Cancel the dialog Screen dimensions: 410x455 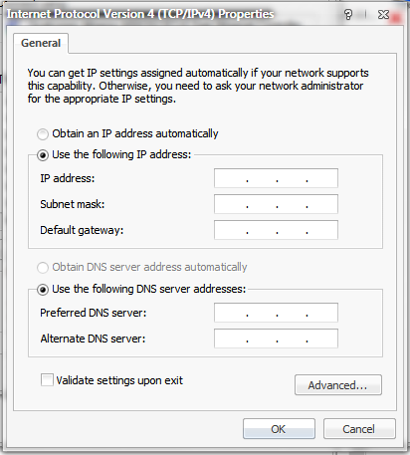coord(359,429)
